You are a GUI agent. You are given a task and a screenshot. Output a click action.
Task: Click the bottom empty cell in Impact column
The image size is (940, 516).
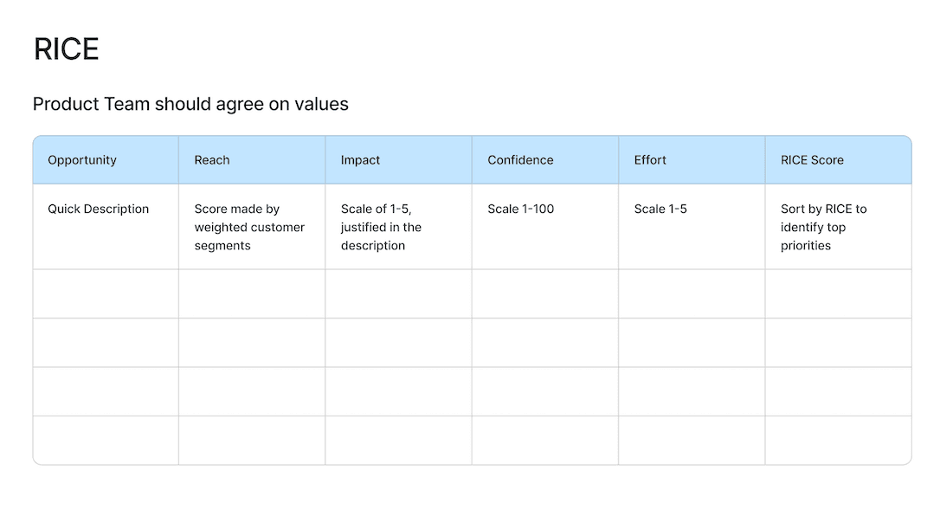[x=398, y=440]
